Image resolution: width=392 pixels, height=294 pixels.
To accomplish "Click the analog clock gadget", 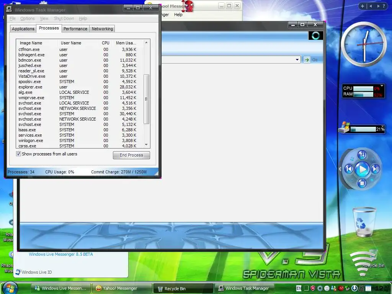I will [x=364, y=44].
